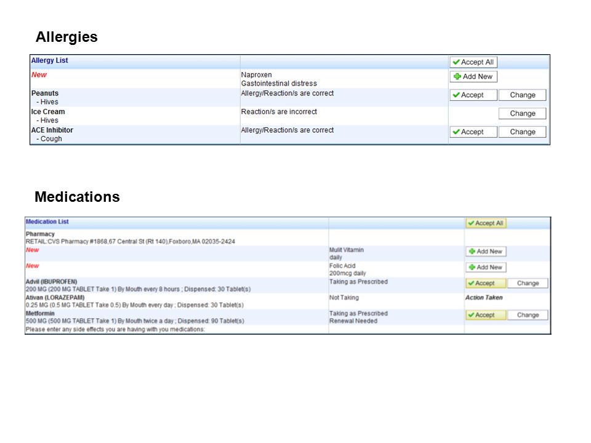
Task: Click the Mulit Vitamin medication text
Action: pos(347,250)
